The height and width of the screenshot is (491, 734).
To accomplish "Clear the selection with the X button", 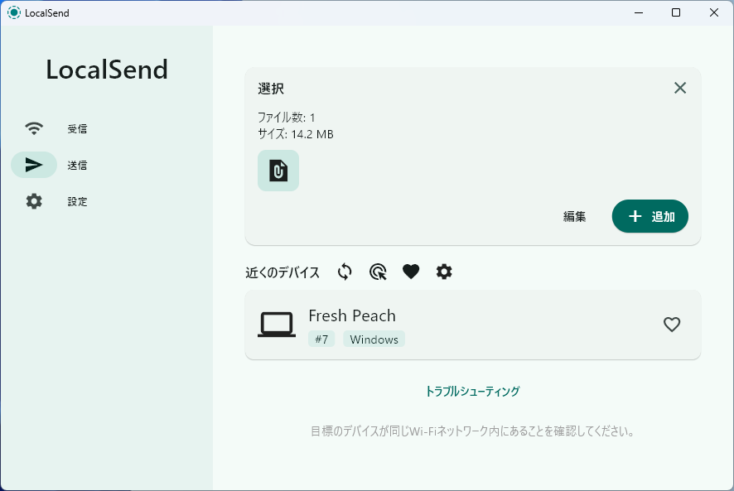I will (679, 88).
